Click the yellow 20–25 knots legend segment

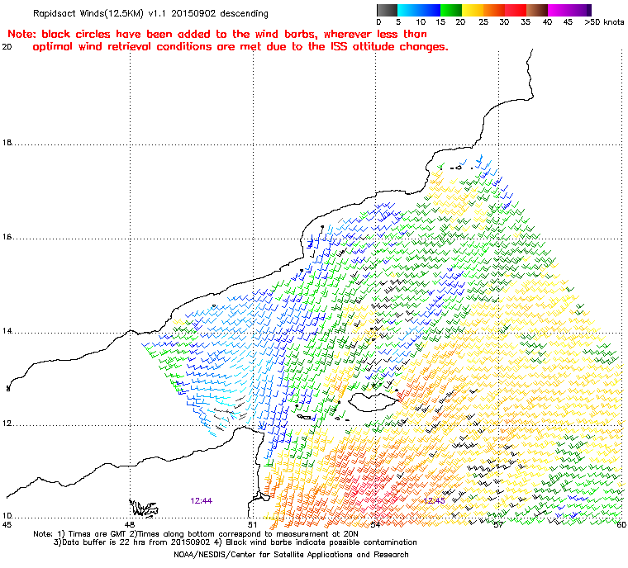coord(473,10)
